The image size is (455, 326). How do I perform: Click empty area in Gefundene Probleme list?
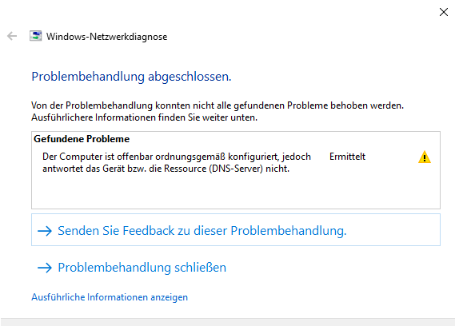pyautogui.click(x=236, y=192)
